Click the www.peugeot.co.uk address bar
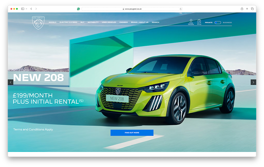Image resolution: width=264 pixels, height=167 pixels. coord(132,9)
